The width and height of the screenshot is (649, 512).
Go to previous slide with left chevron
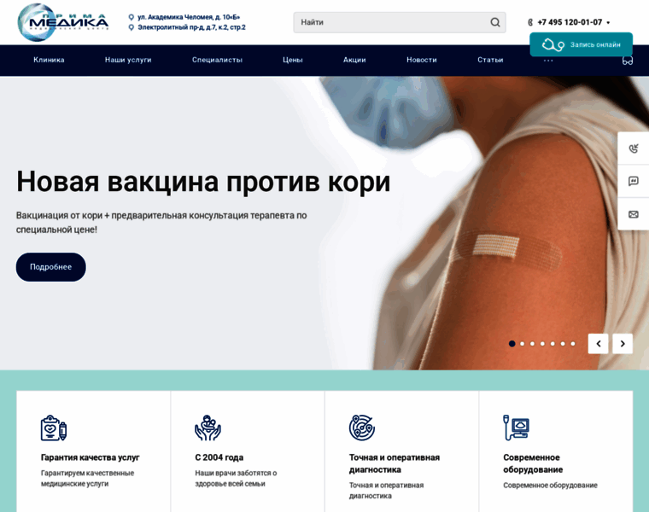598,344
